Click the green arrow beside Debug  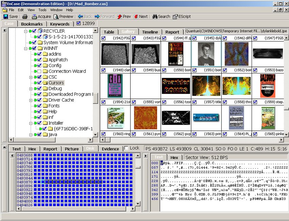tap(35, 89)
